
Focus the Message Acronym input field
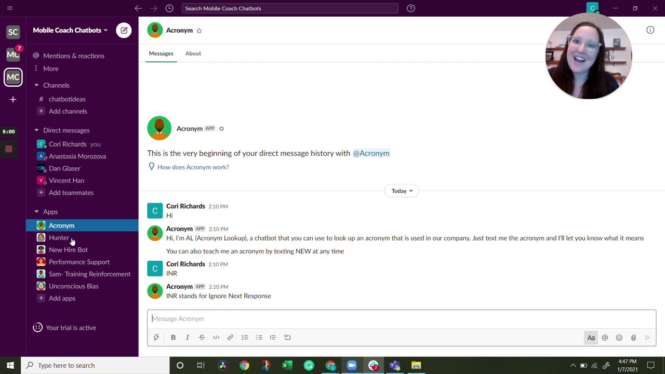pos(401,319)
